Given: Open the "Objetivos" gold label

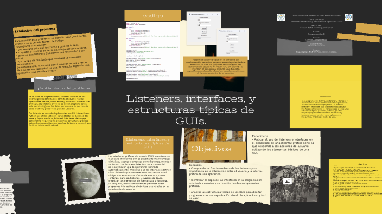Looking at the screenshot, I should (217, 150).
